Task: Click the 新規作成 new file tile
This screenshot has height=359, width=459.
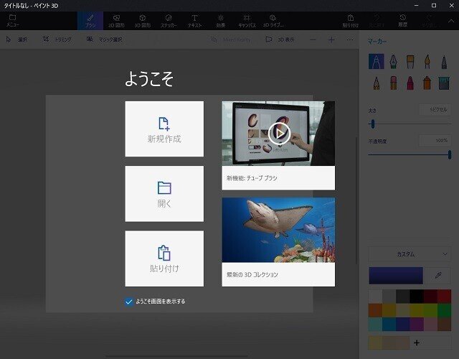Action: coord(164,129)
